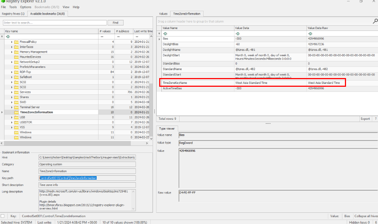Screen dimensions: 378x224
Task: Open the Options menu
Action: 25,7
